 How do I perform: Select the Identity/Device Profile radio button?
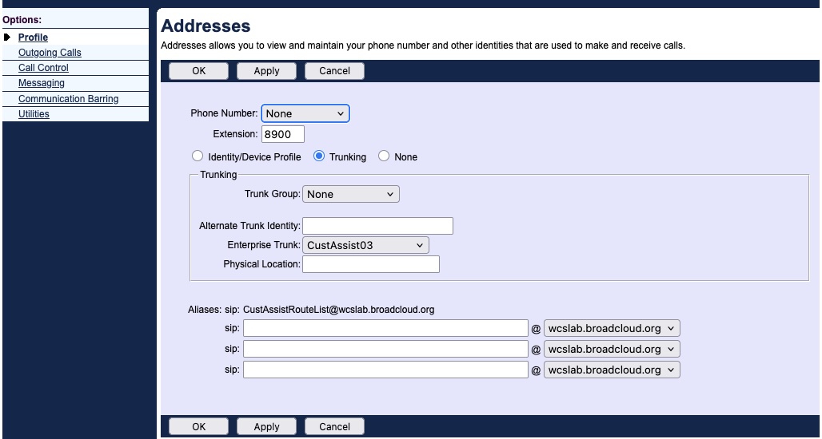(x=198, y=156)
